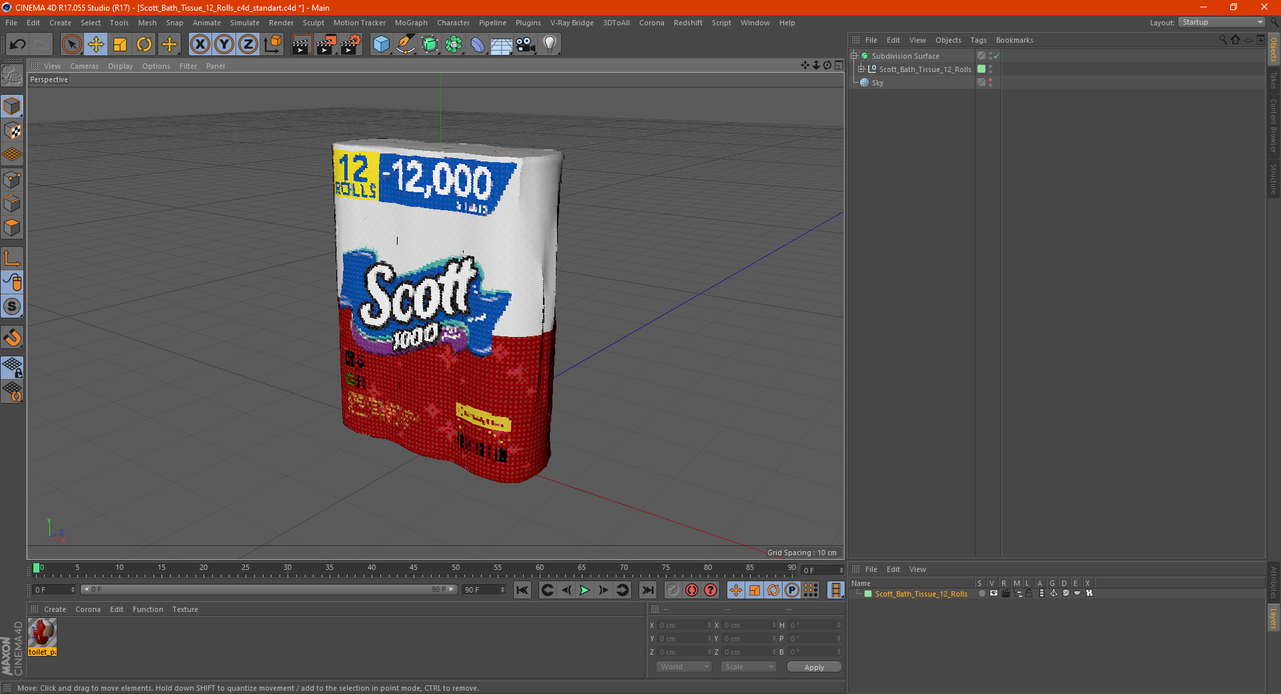Click Render View clapperboard icon
The width and height of the screenshot is (1281, 694).
pos(302,45)
